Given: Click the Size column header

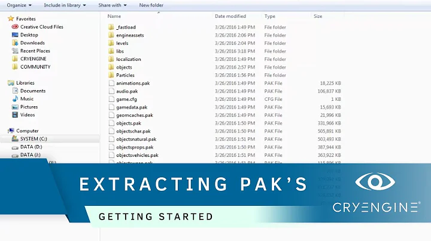Looking at the screenshot, I should (319, 16).
